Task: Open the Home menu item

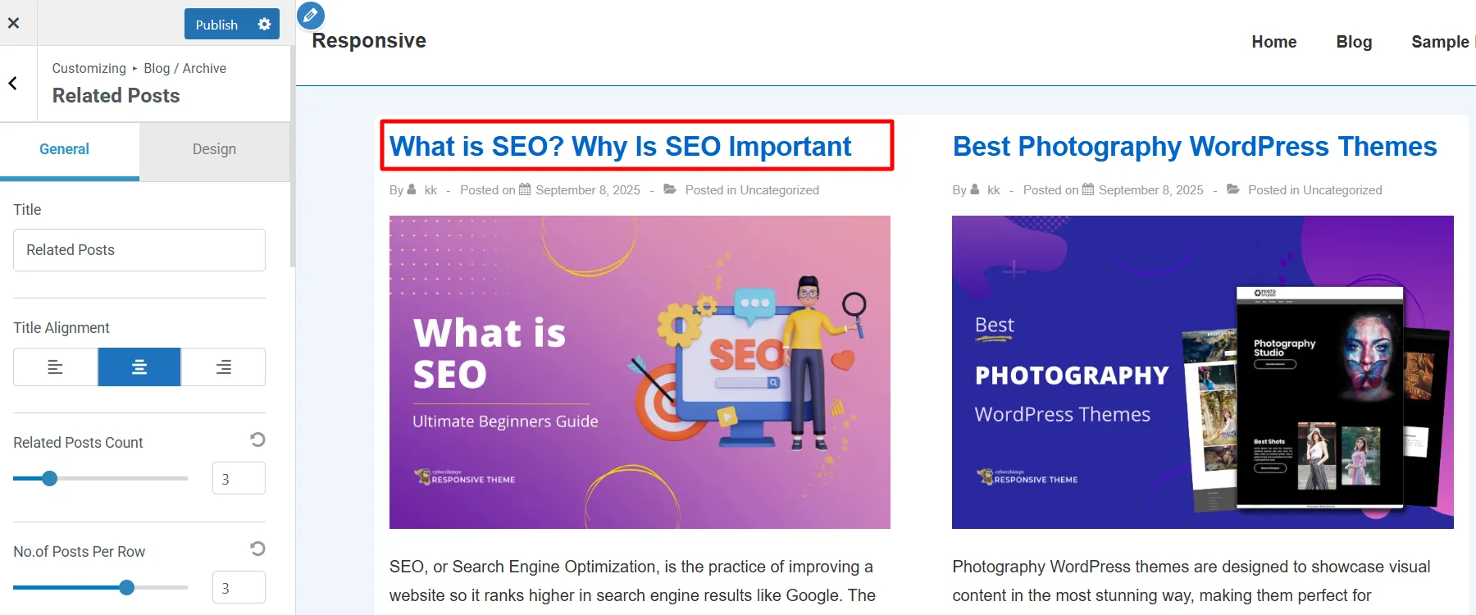Action: point(1274,42)
